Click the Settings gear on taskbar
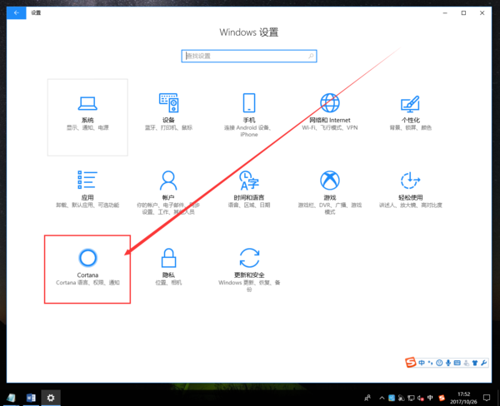This screenshot has width=500, height=406. coord(51,398)
